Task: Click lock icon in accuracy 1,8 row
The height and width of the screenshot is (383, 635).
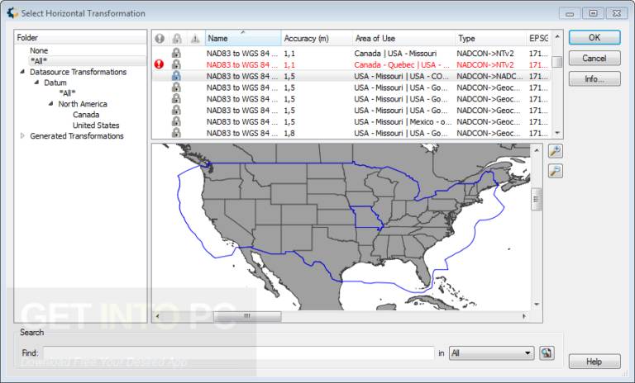Action: [176, 133]
